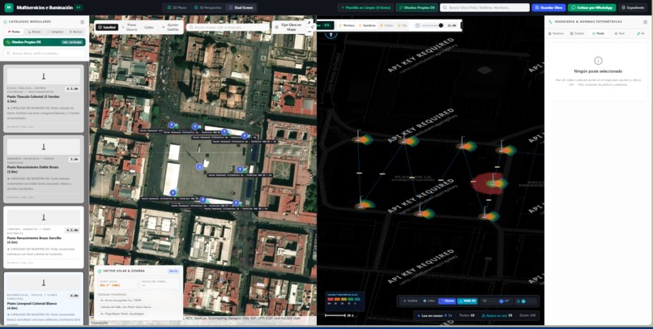The width and height of the screenshot is (653, 329).
Task: Focus the Buscar Obra search field
Action: [x=484, y=7]
